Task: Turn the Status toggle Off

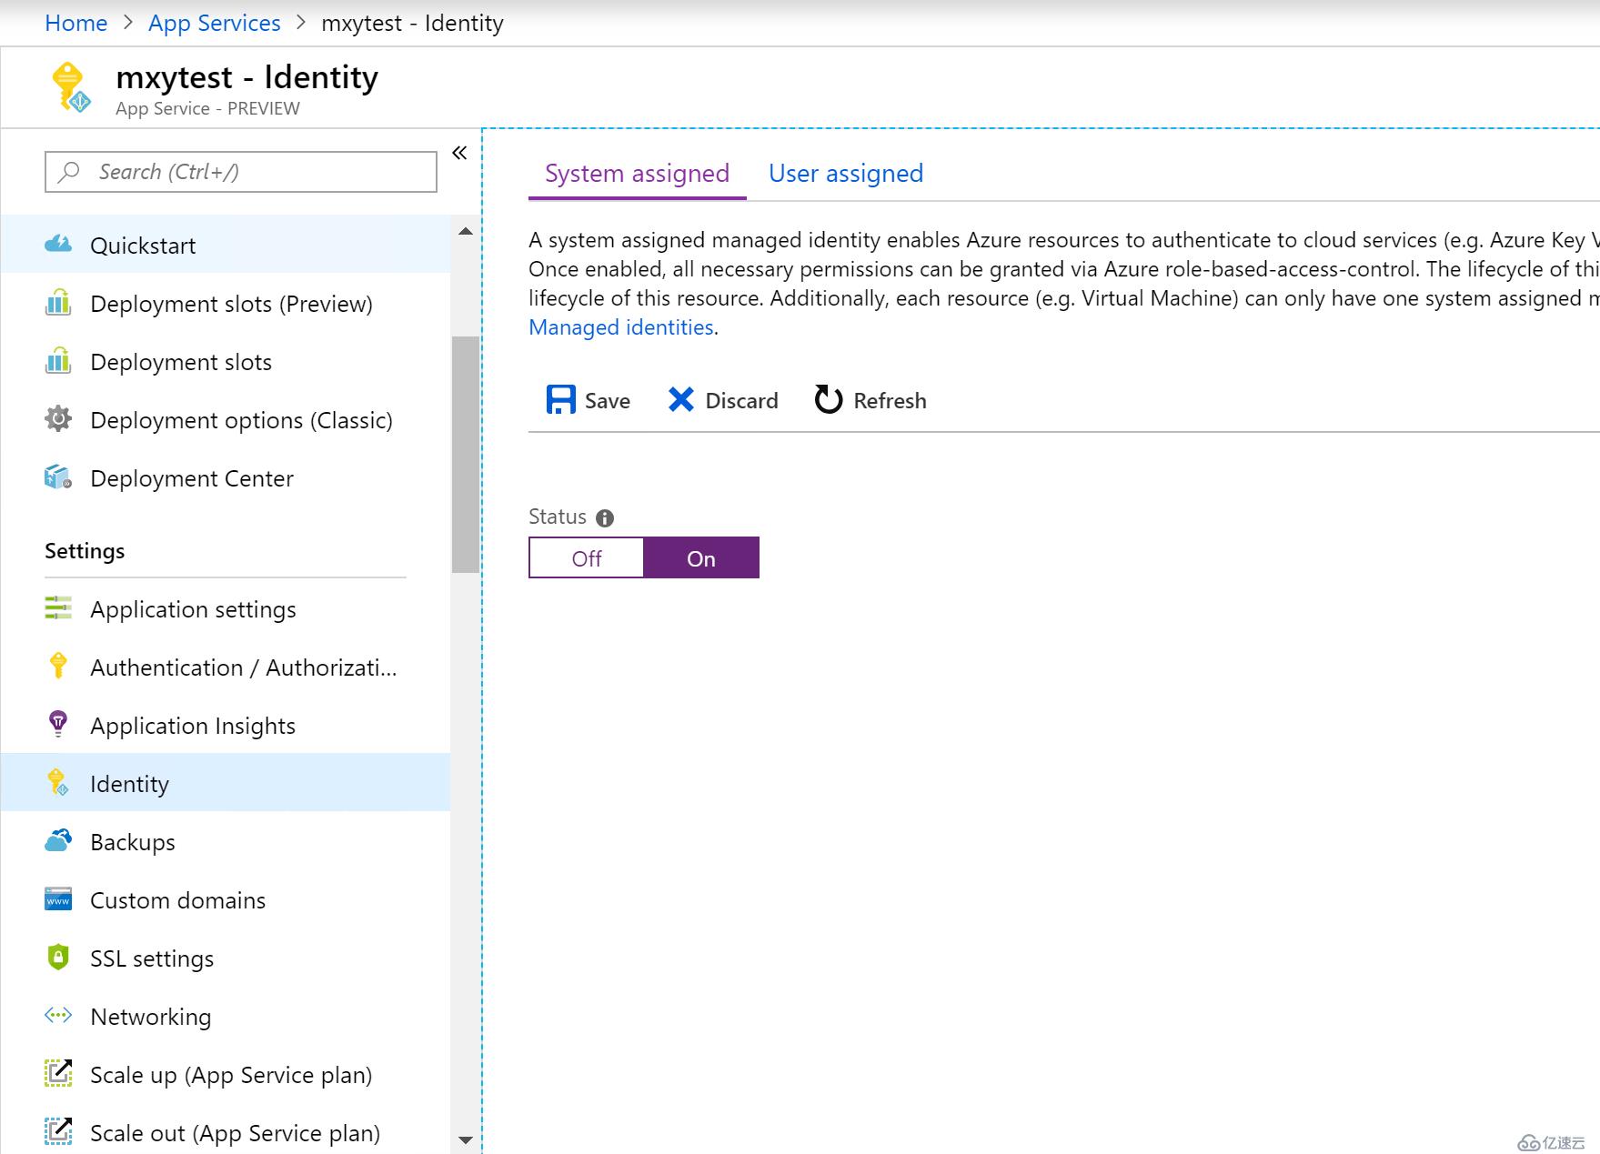Action: [x=587, y=557]
